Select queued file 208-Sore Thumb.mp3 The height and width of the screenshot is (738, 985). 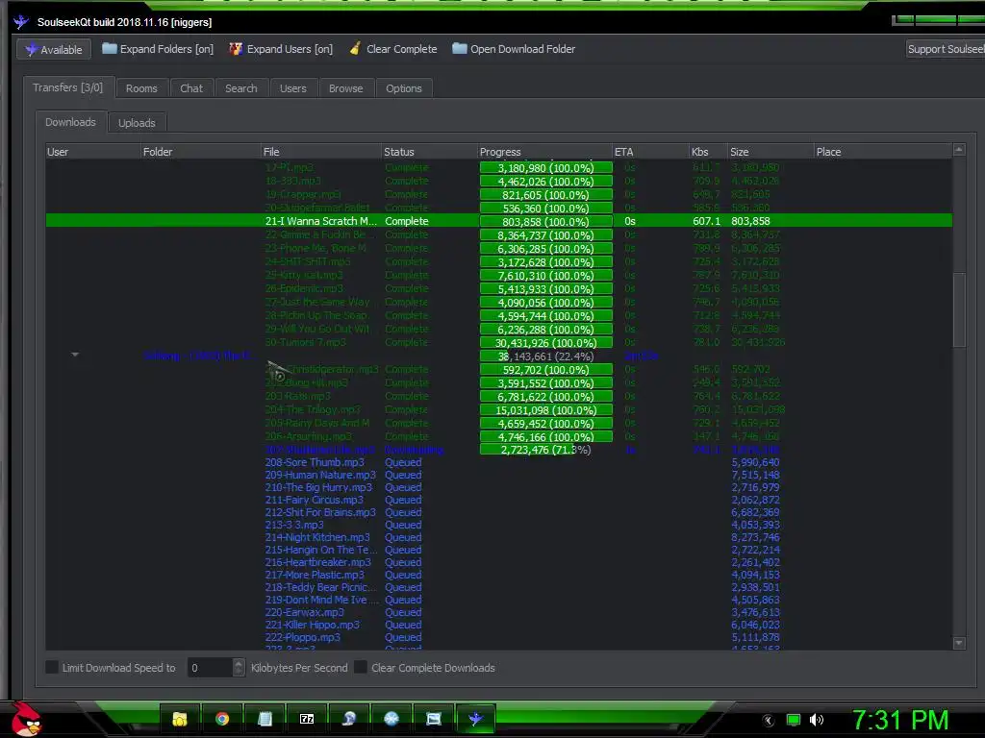(x=315, y=462)
